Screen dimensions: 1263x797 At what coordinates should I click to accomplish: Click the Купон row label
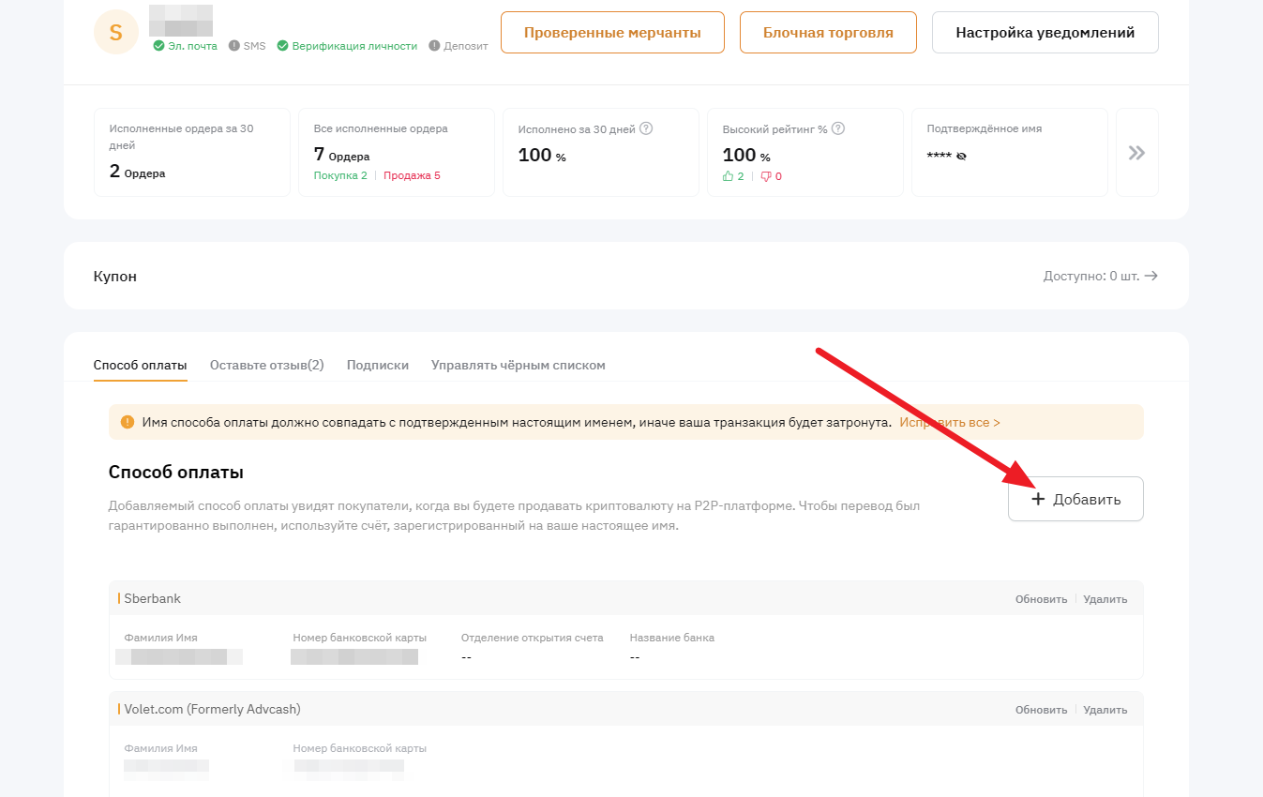(x=115, y=277)
